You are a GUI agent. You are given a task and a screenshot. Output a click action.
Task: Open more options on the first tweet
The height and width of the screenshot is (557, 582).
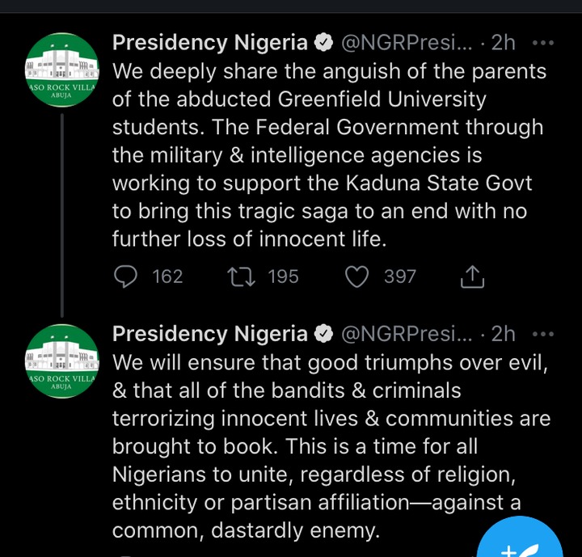click(543, 43)
